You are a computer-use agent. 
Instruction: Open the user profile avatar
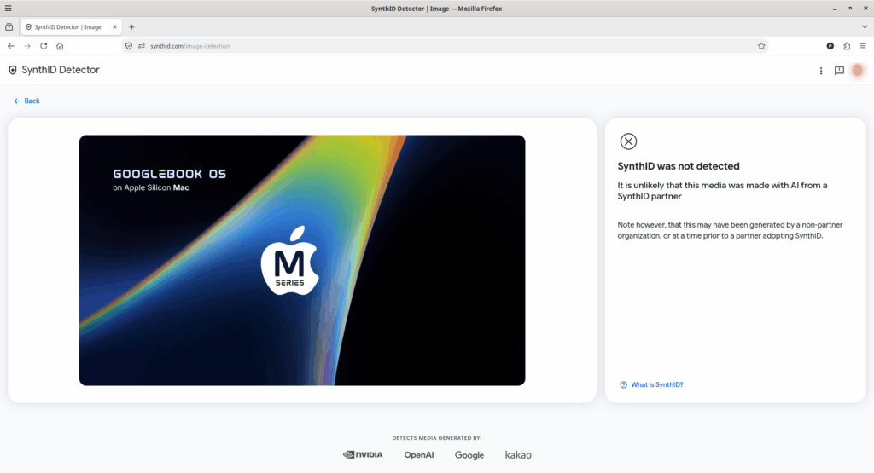pos(858,71)
